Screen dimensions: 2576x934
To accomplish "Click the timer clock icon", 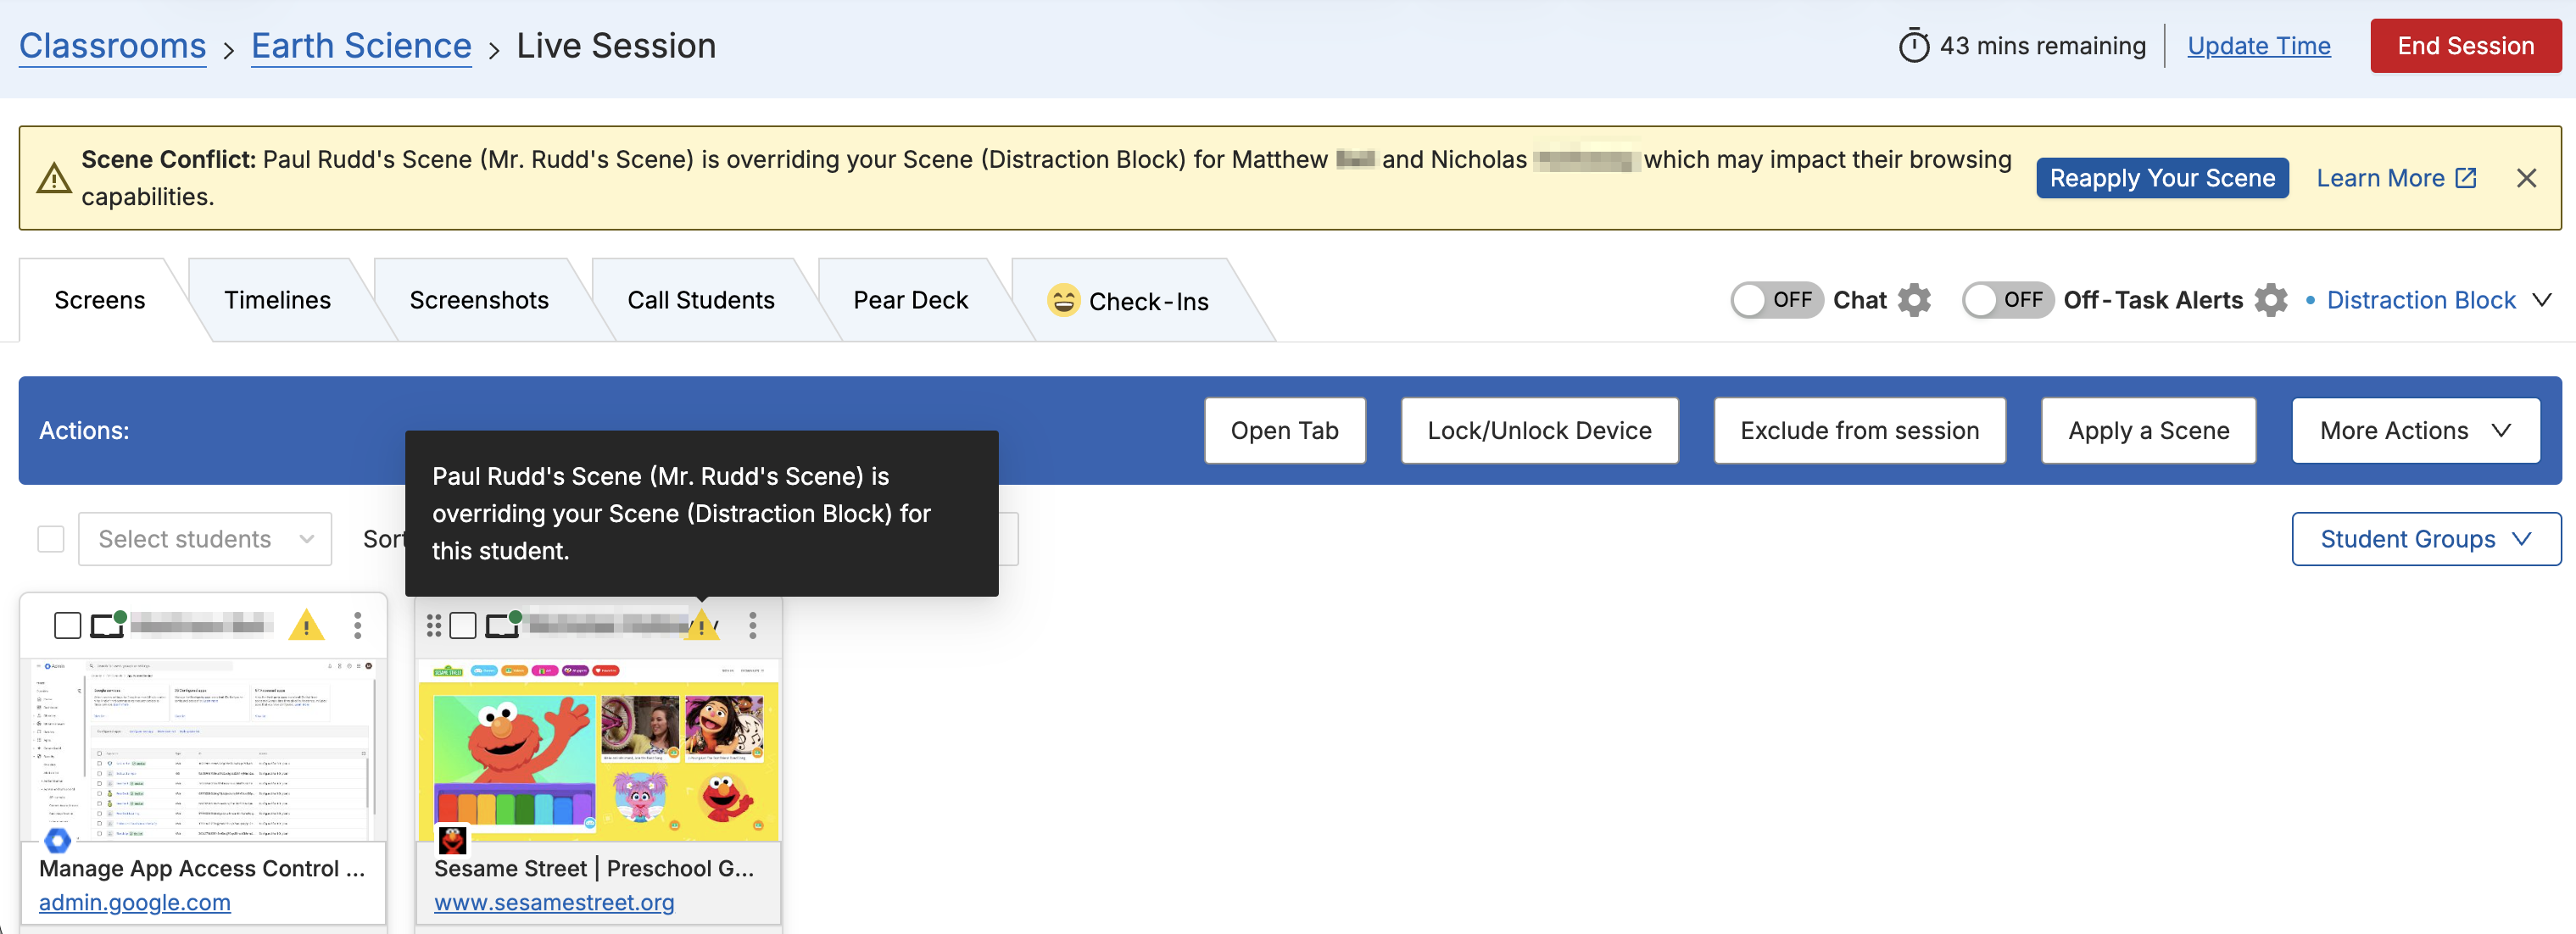I will click(x=1913, y=46).
